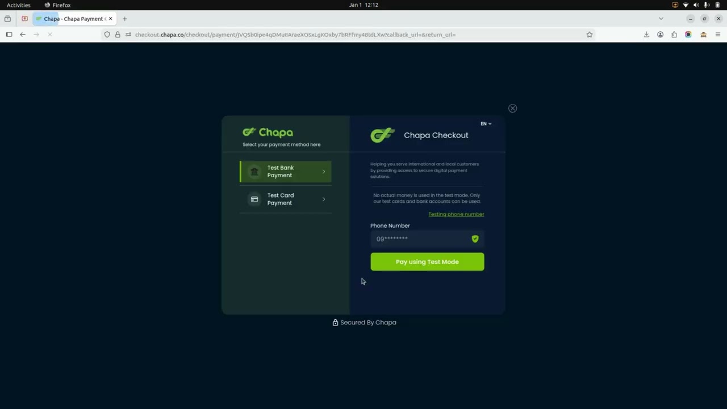List all tabs with the chevron
Viewport: 727px width, 409px height.
[x=661, y=19]
